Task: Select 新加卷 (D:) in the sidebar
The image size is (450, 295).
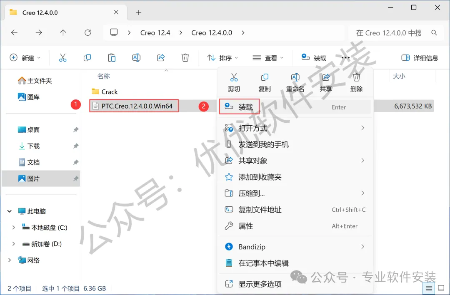Action: (42, 244)
